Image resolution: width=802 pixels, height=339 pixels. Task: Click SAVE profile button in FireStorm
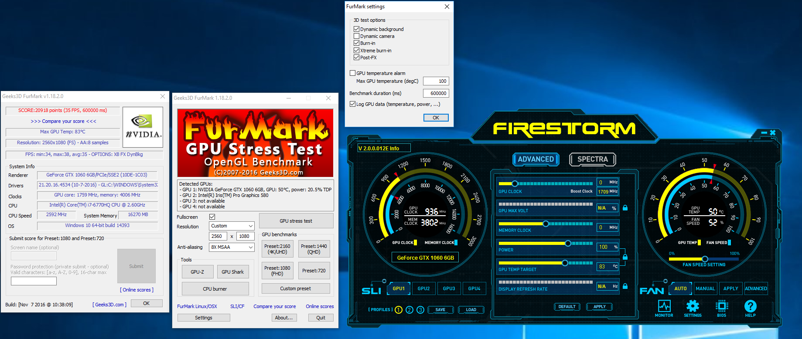440,310
